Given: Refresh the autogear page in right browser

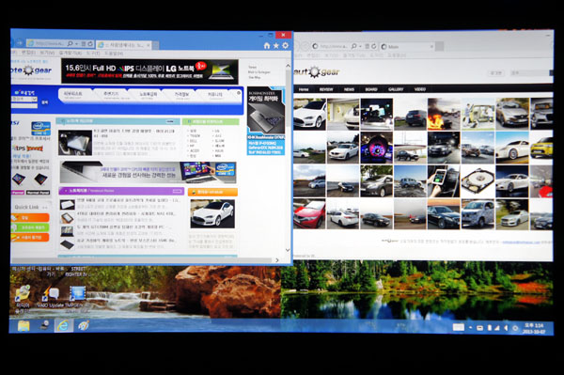Looking at the screenshot, I should click(374, 46).
